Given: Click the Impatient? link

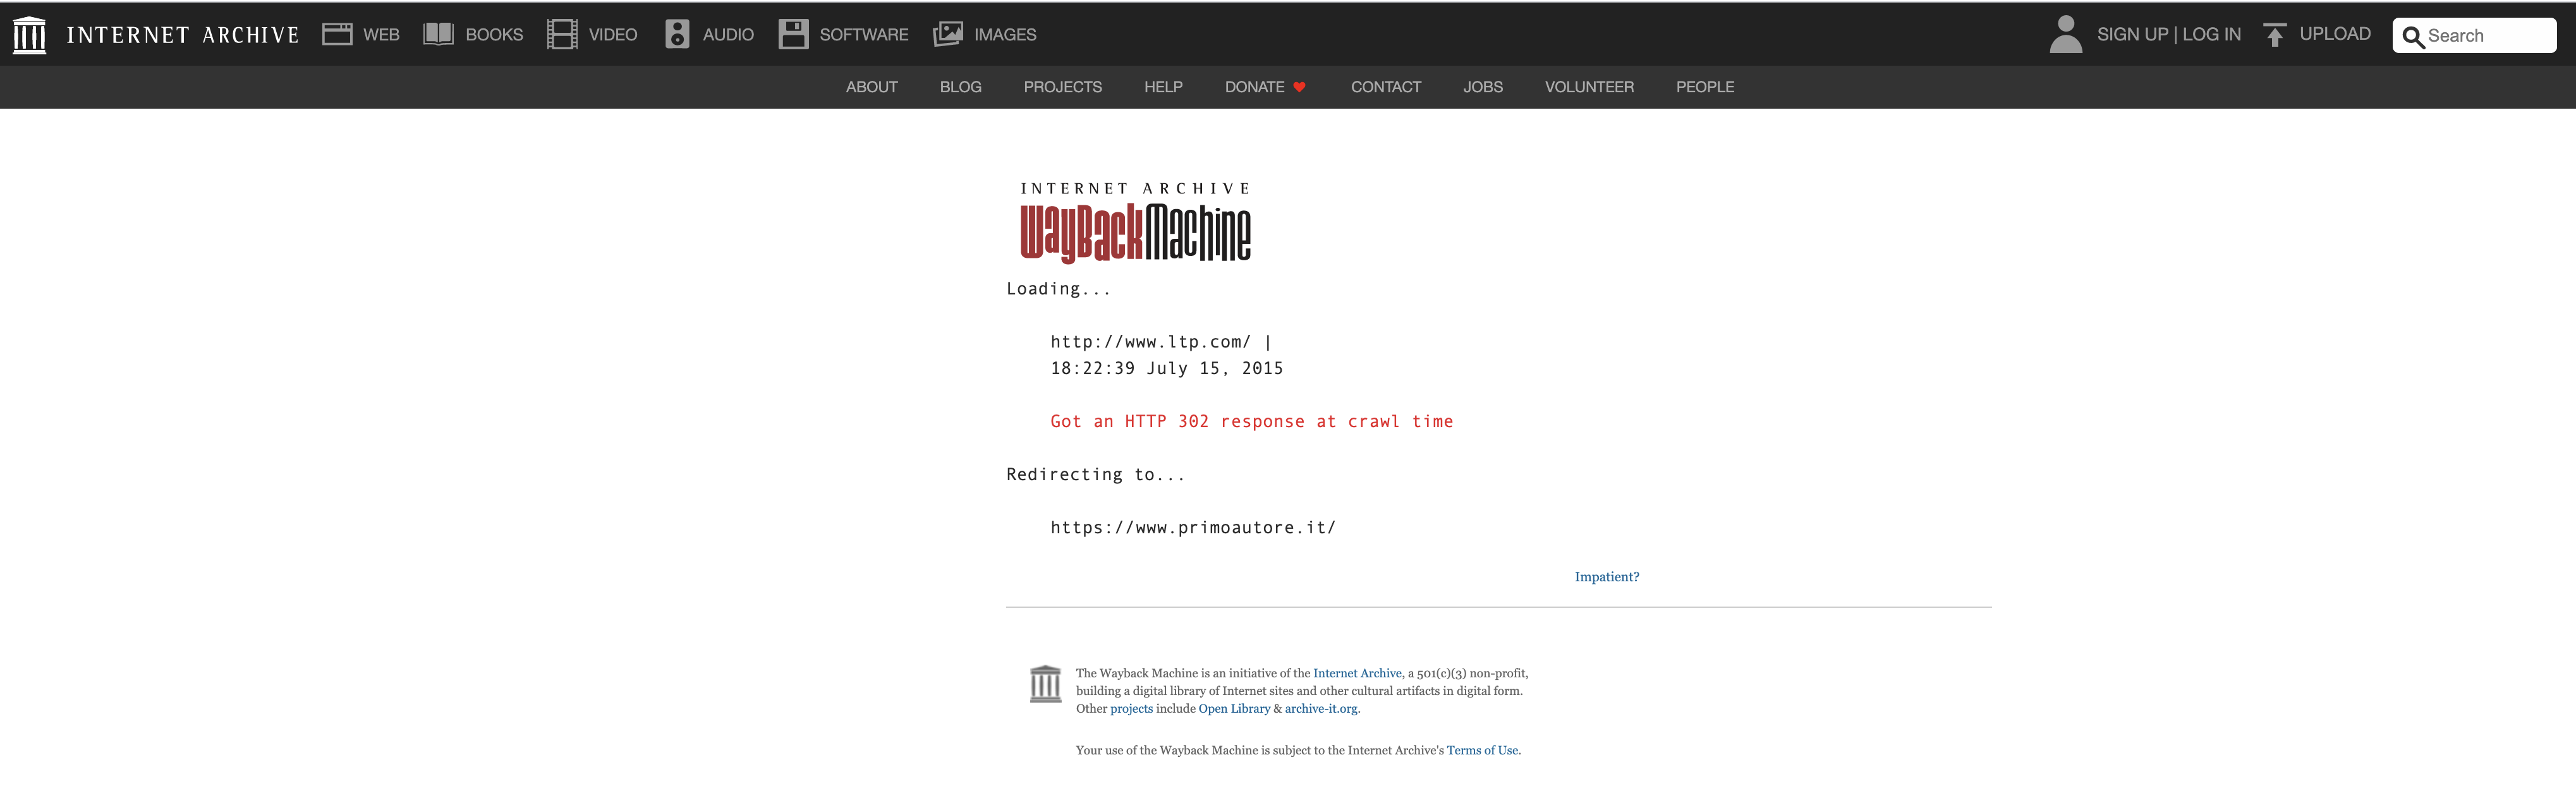Looking at the screenshot, I should (1606, 577).
